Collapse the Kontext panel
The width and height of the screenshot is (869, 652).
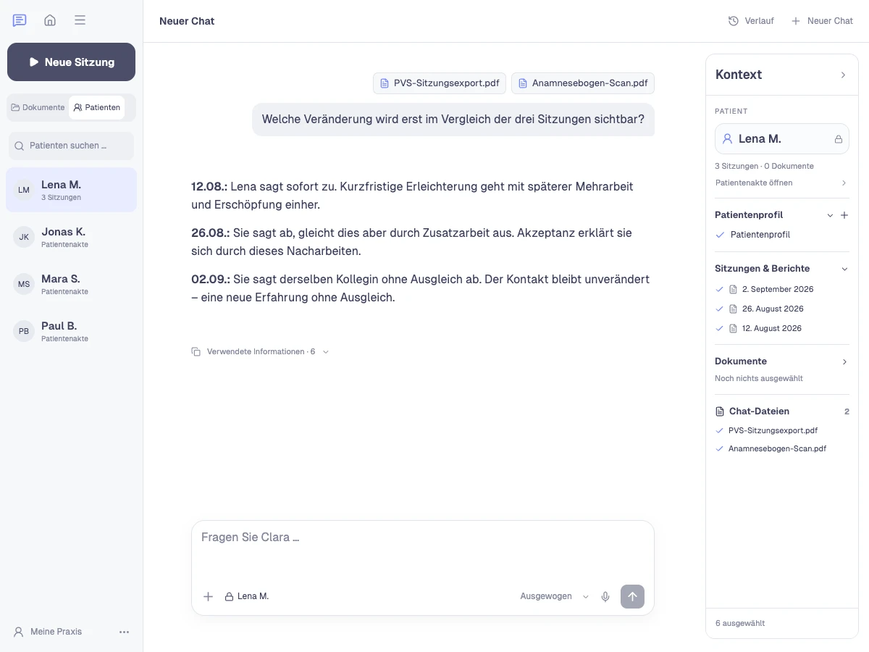click(x=843, y=75)
